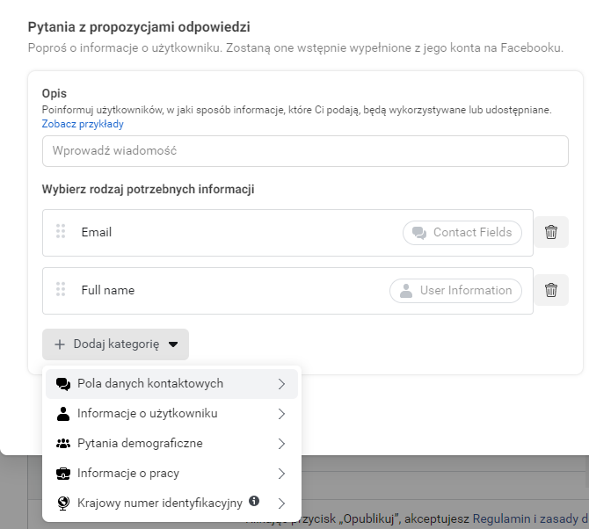
Task: Select Informacje o pracy menu item
Action: pos(128,474)
